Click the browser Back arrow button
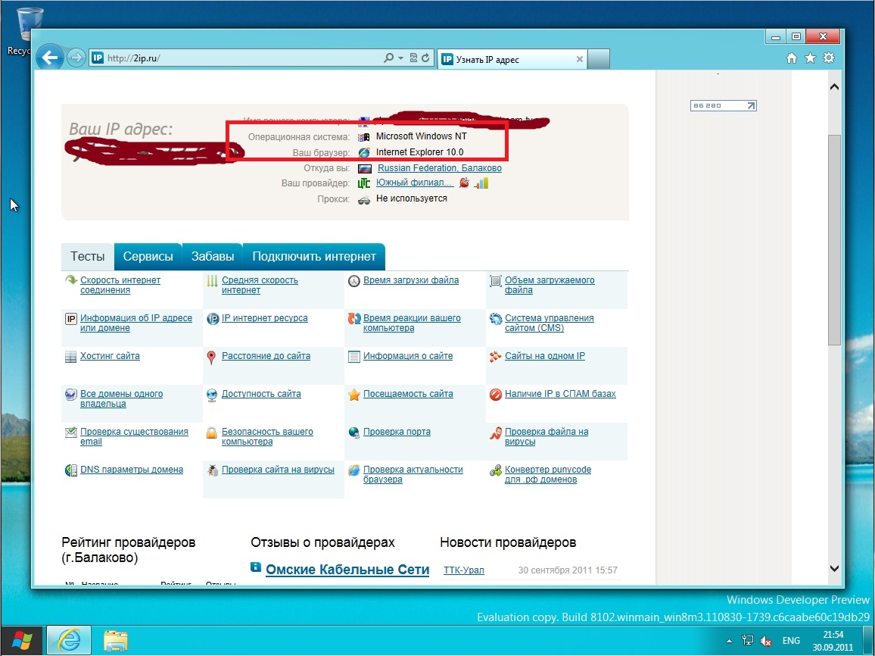Screen dimensions: 875x656 (x=50, y=58)
